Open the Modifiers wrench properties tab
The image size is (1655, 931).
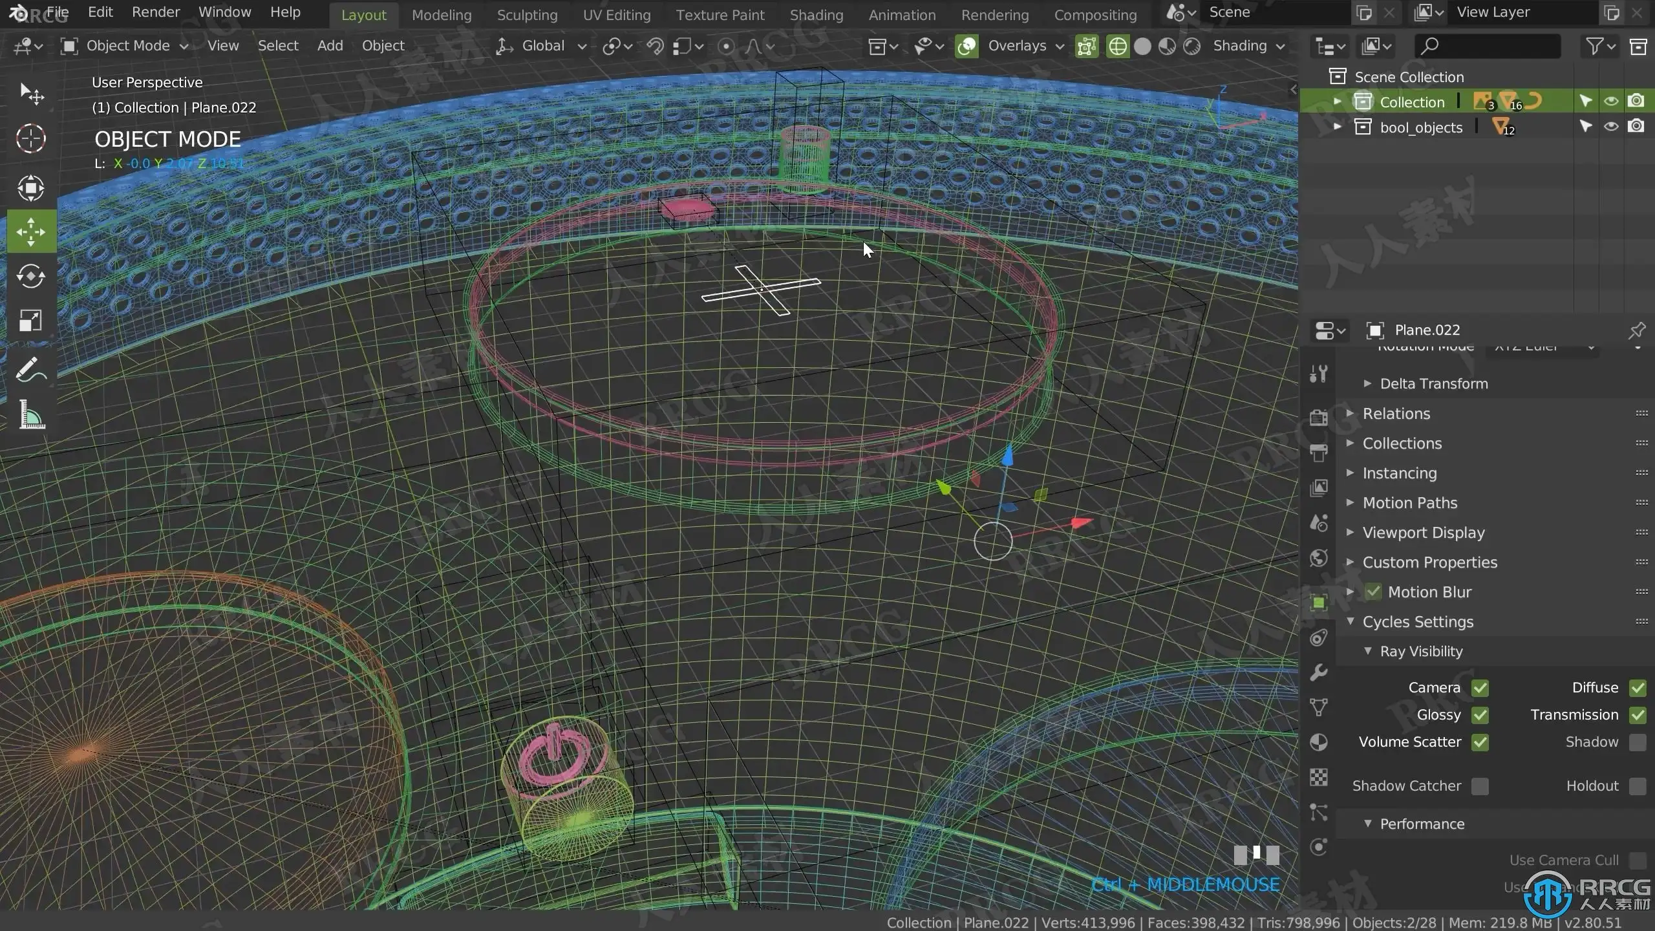(x=1319, y=672)
